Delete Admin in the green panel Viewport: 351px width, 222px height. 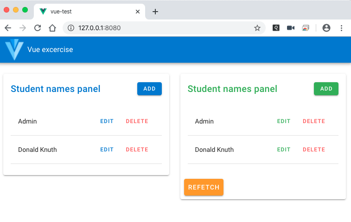pos(314,122)
